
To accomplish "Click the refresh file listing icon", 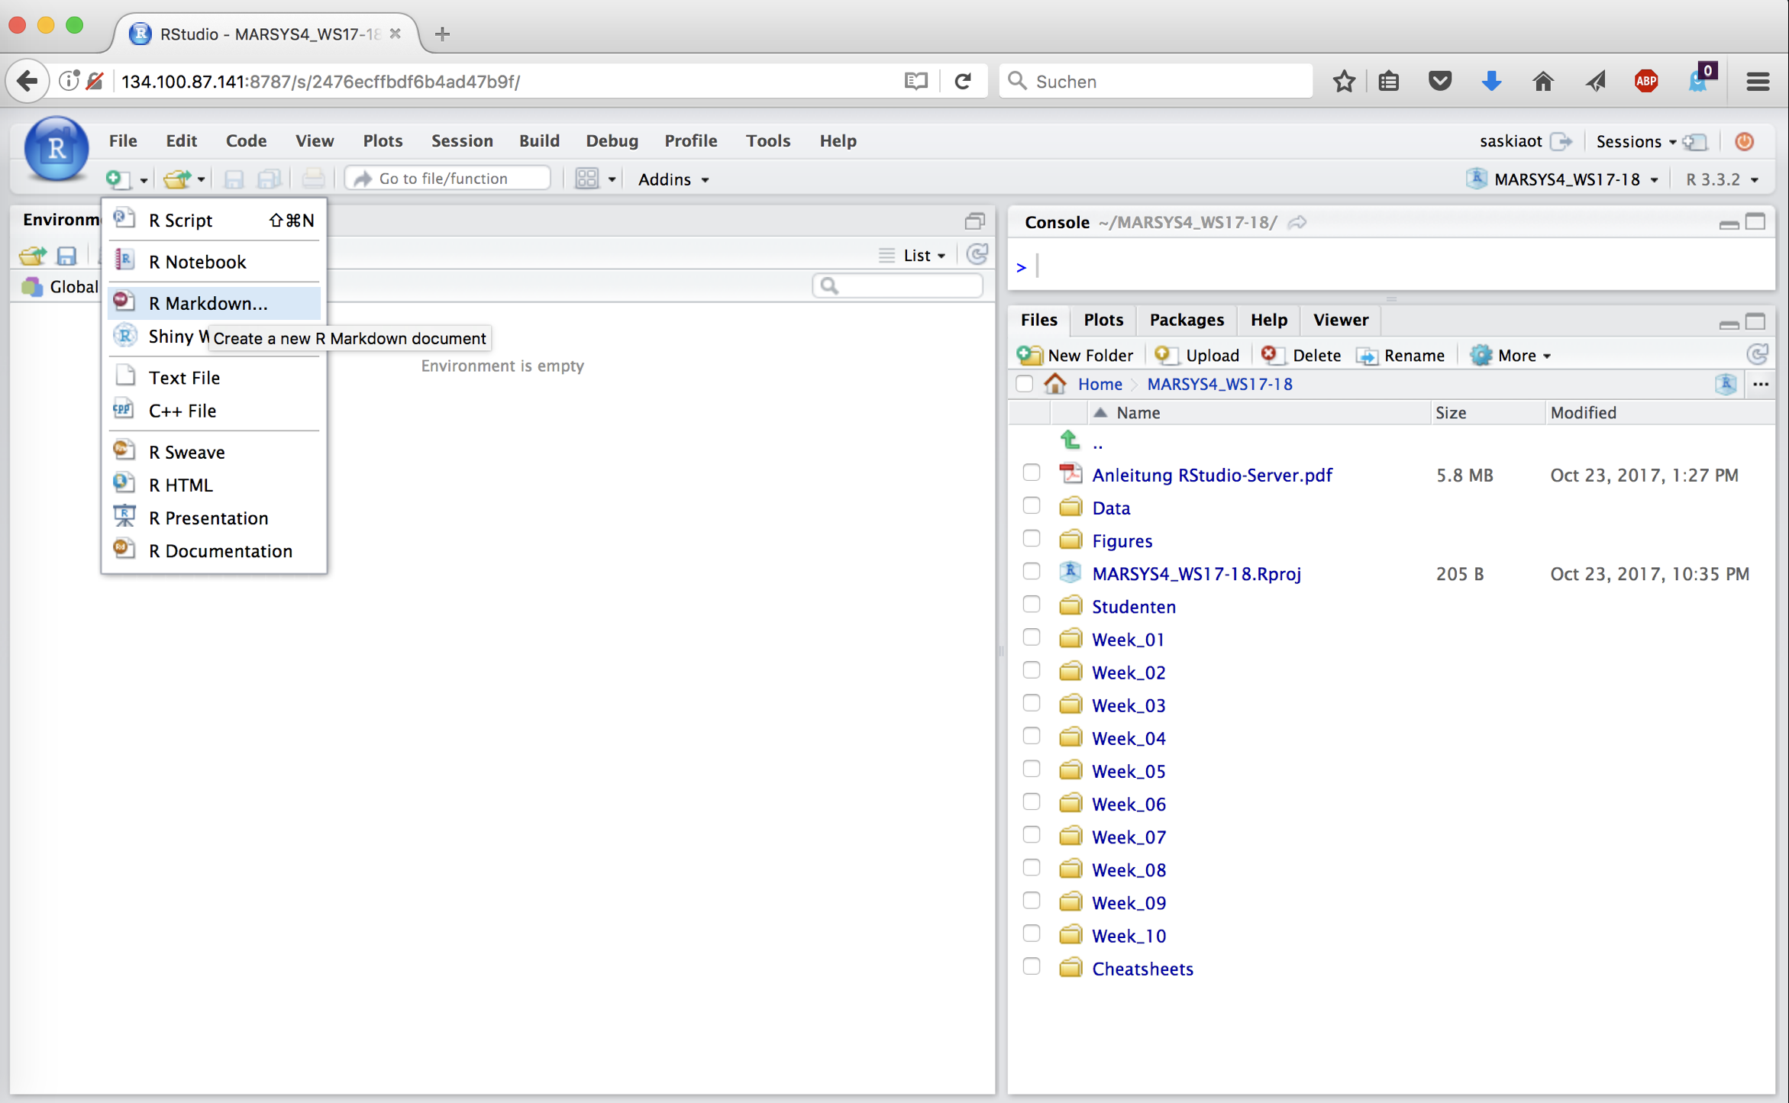I will (1757, 355).
